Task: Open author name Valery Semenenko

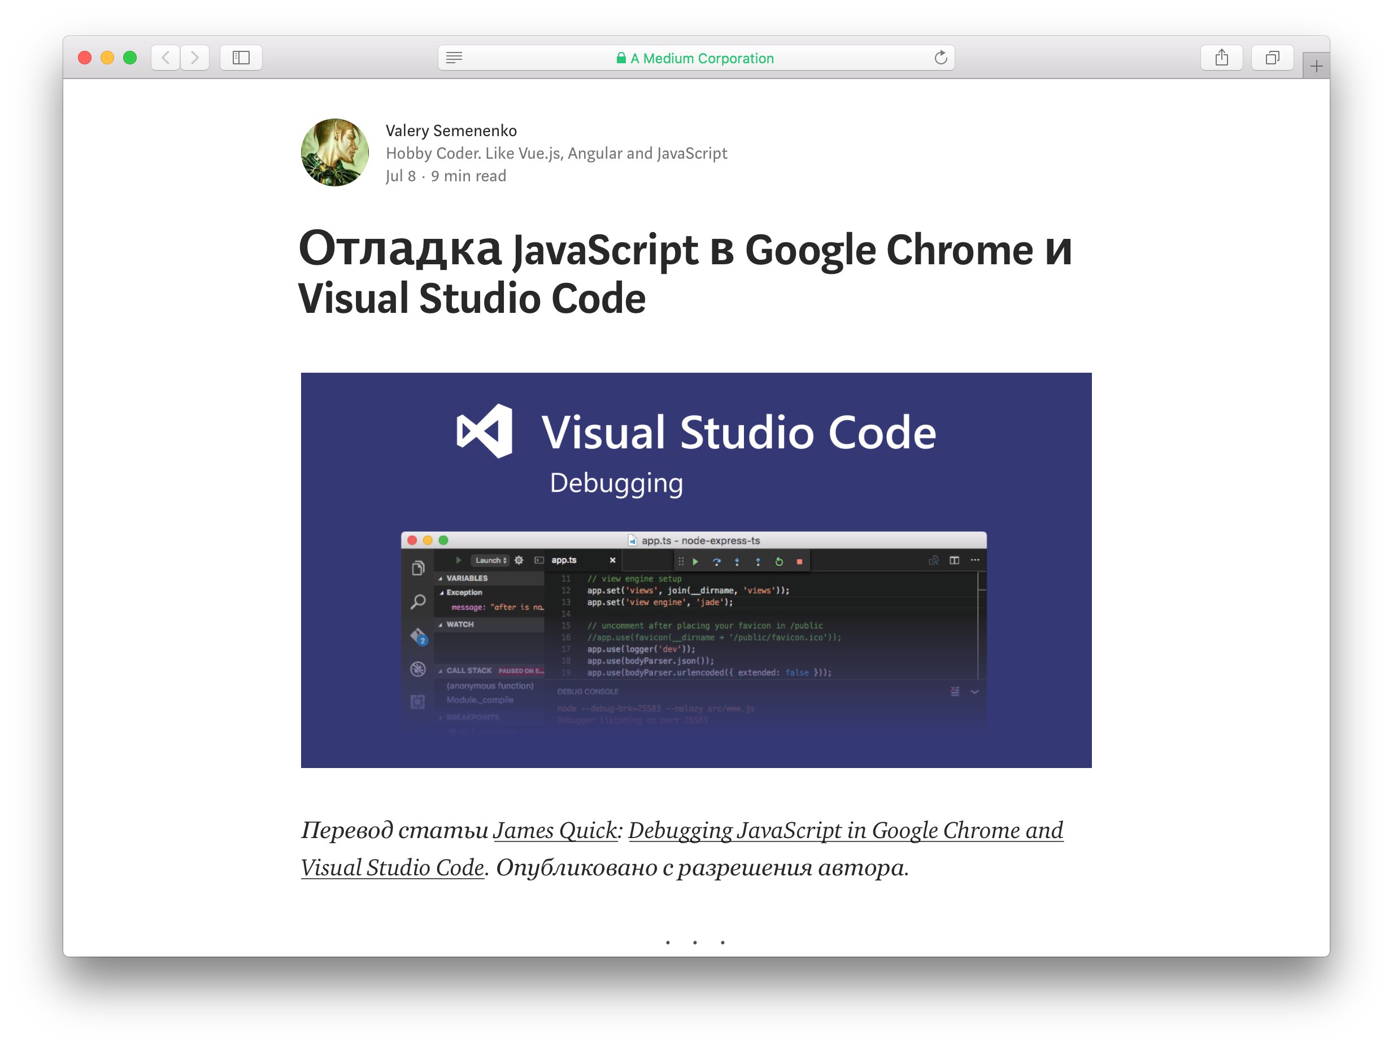Action: point(451,130)
